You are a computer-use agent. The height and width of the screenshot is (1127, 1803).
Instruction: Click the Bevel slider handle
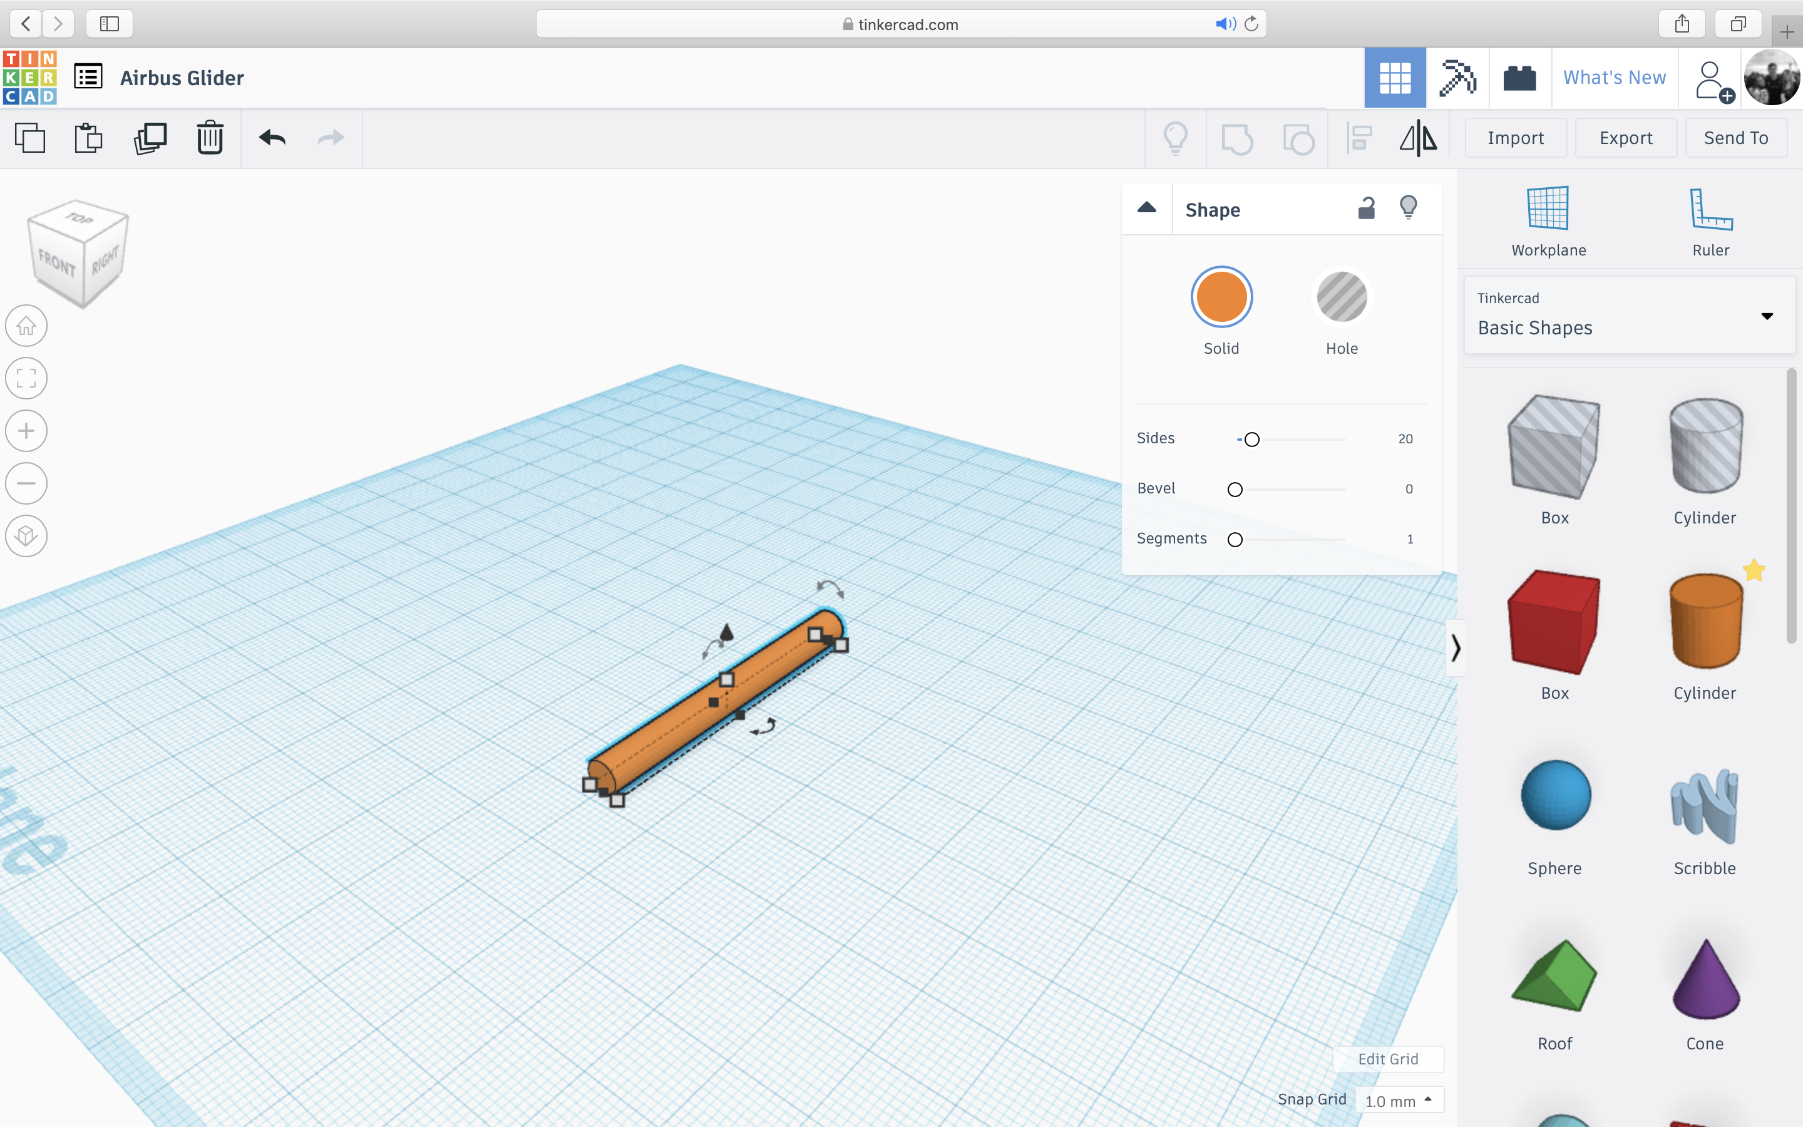(x=1235, y=490)
